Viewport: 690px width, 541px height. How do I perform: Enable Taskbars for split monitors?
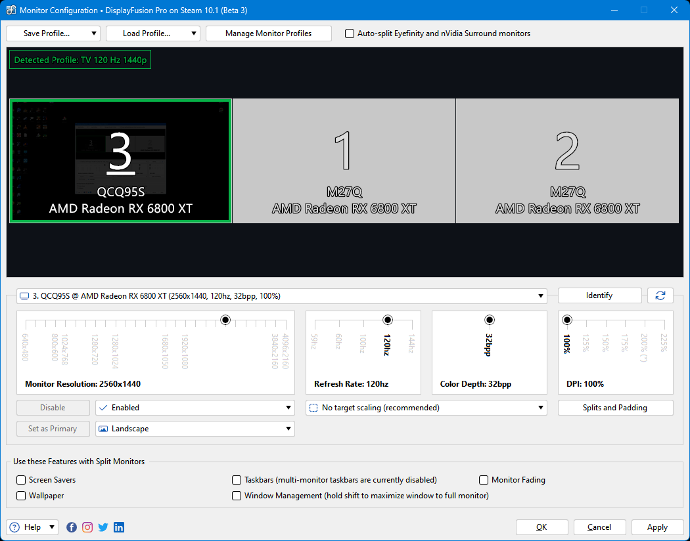pos(237,480)
